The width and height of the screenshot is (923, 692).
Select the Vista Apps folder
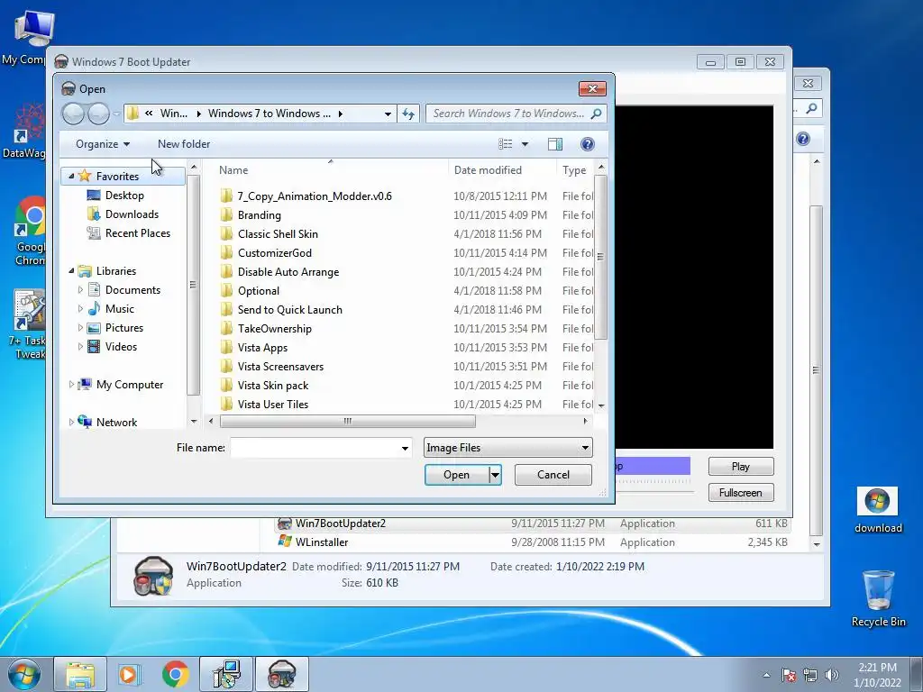[x=262, y=347]
